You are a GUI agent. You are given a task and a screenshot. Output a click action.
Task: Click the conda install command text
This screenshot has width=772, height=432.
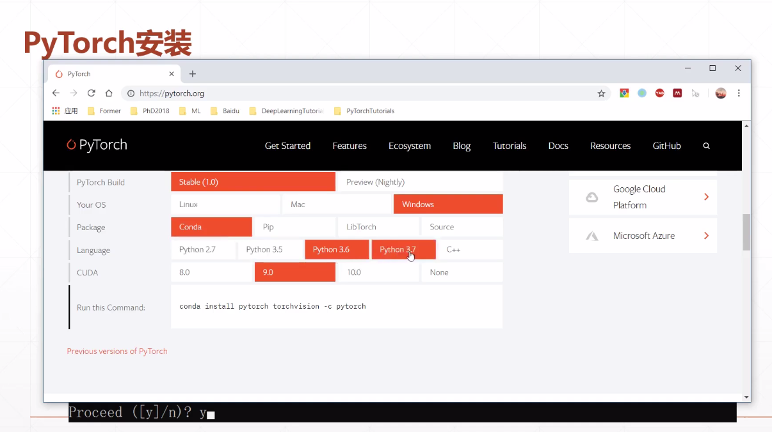(x=273, y=306)
